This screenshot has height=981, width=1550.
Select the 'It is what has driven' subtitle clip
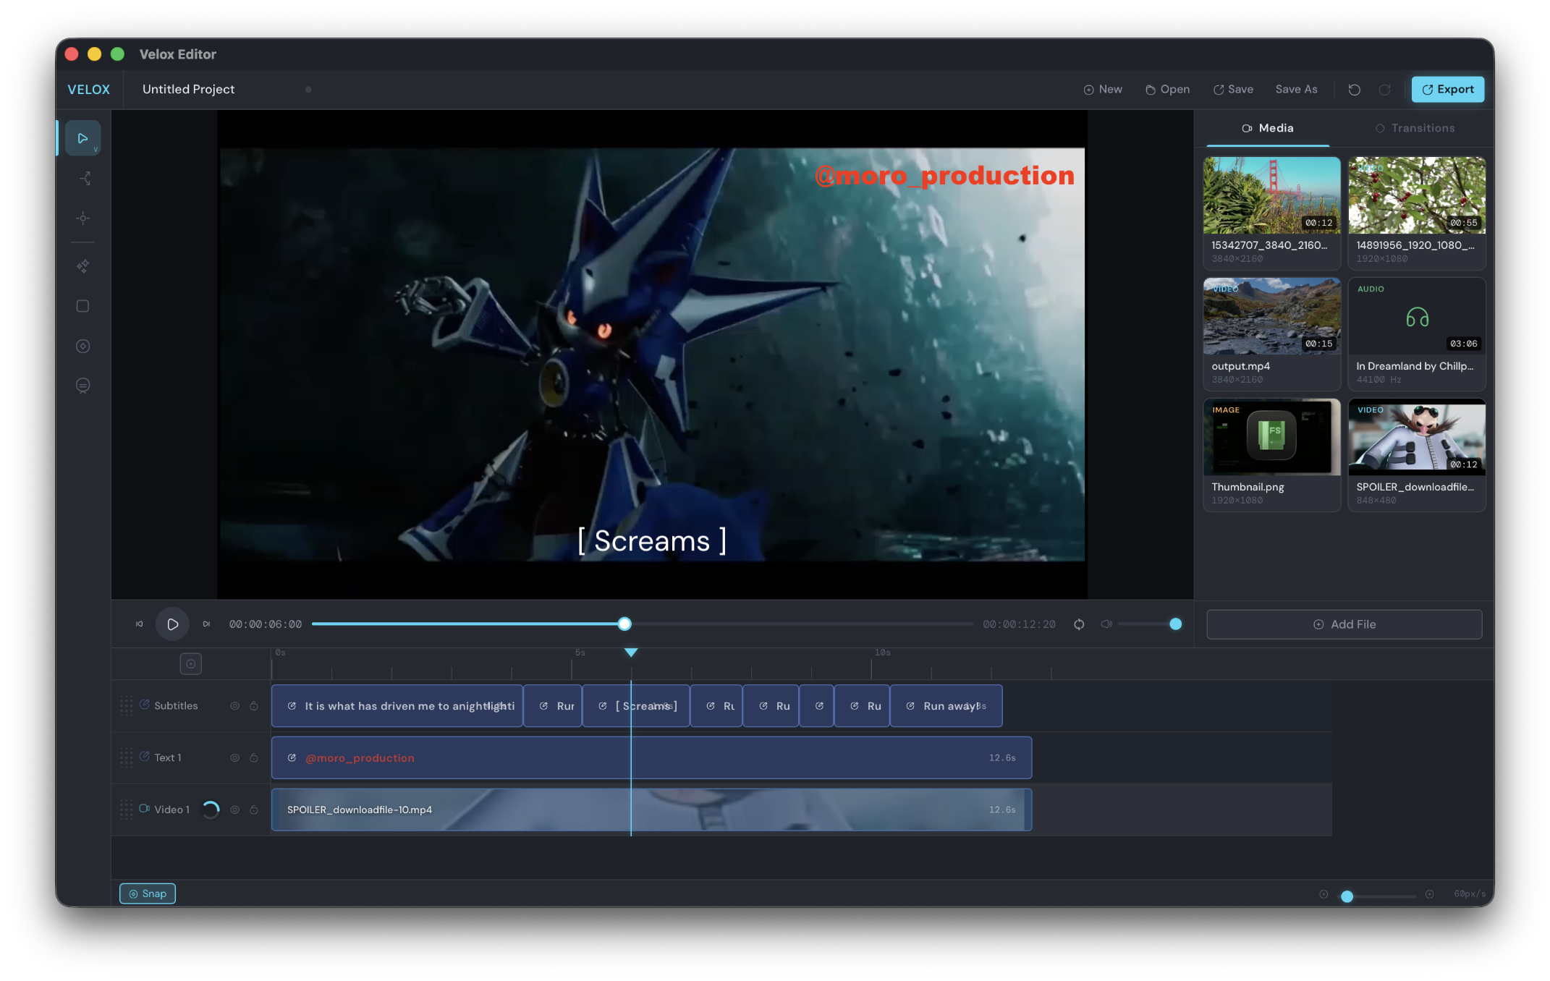[397, 706]
